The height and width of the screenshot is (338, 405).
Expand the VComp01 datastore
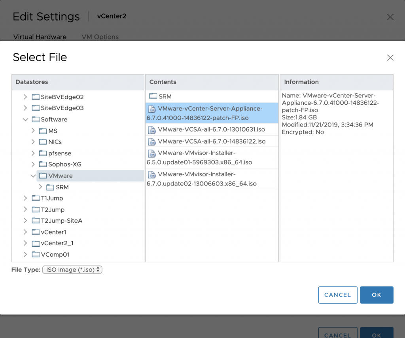pos(25,254)
